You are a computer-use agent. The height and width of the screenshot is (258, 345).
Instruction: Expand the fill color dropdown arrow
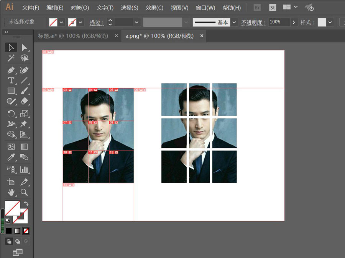(x=61, y=23)
